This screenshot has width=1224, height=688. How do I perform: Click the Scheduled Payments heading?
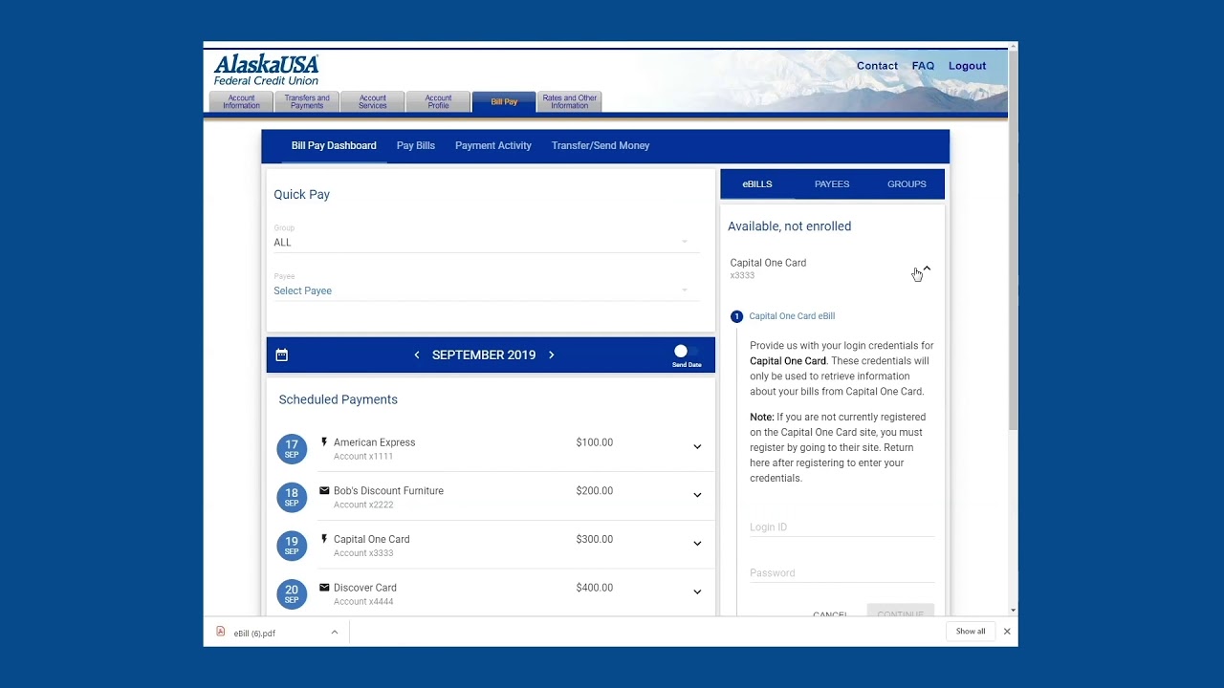[339, 399]
